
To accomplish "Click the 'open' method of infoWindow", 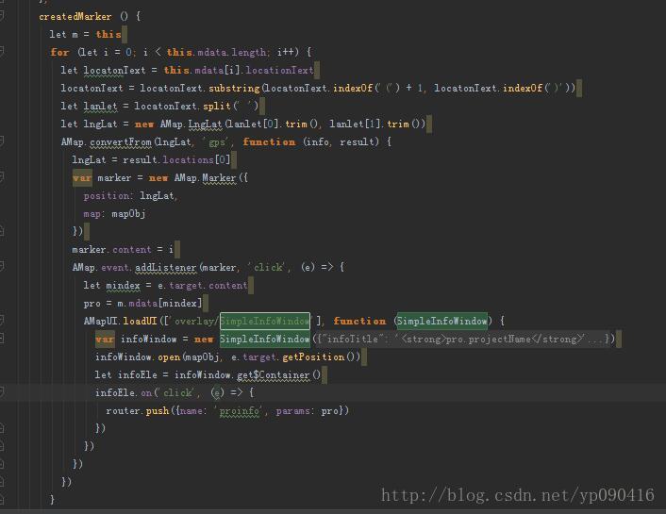I will click(x=169, y=357).
